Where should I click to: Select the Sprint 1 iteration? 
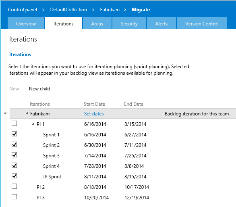(x=51, y=135)
